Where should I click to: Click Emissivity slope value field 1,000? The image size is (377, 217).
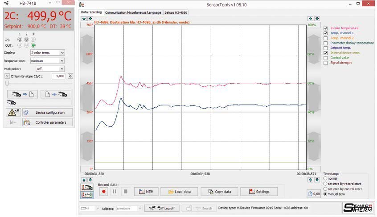[59, 76]
